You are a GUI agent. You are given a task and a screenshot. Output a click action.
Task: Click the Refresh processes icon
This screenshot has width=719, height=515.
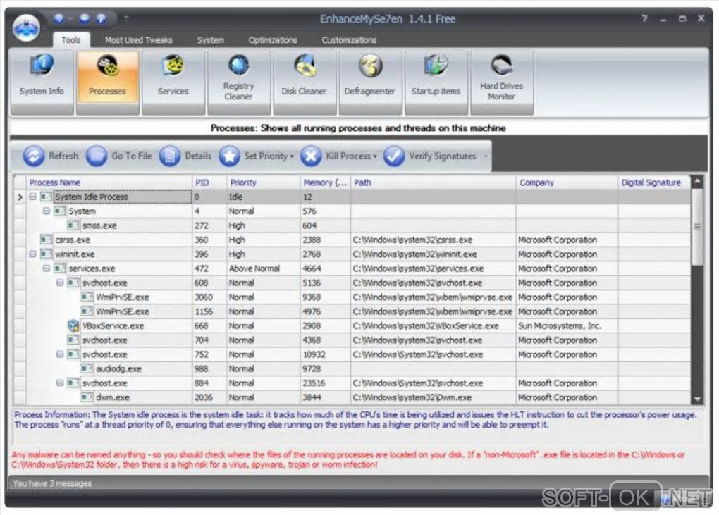pos(33,156)
